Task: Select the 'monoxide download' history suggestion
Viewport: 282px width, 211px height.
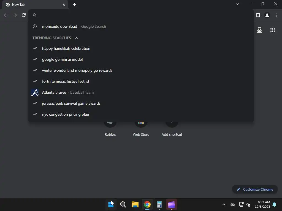Action: pyautogui.click(x=141, y=26)
